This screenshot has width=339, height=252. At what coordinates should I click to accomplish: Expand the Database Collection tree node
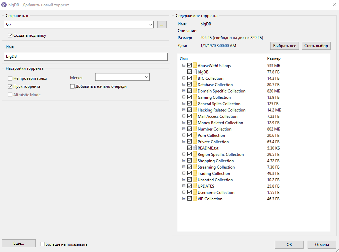click(x=184, y=84)
